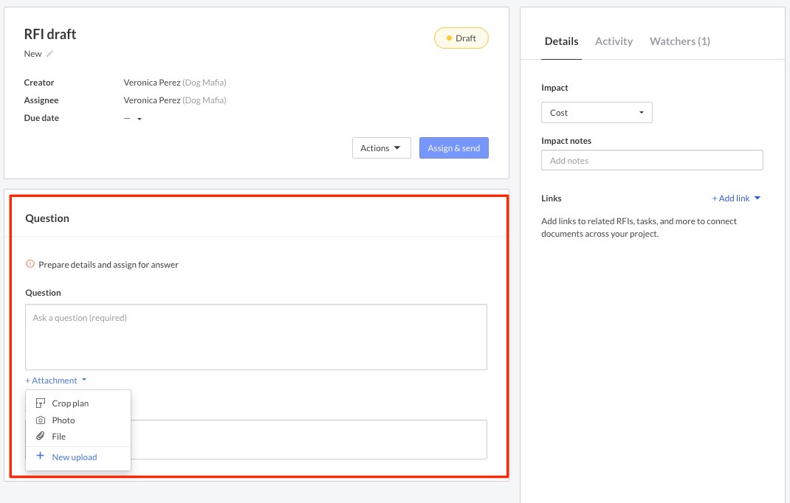This screenshot has width=790, height=503.
Task: Click the orange info icon beside Prepare details
Action: [30, 264]
